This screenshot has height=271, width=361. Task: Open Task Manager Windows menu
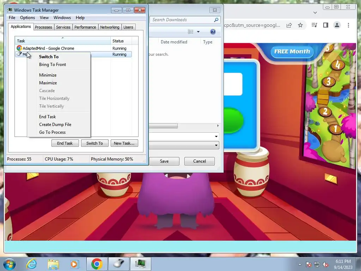62,18
